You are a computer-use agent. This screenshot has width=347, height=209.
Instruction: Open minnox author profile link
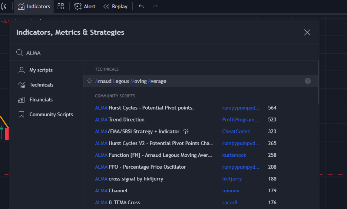(x=231, y=190)
